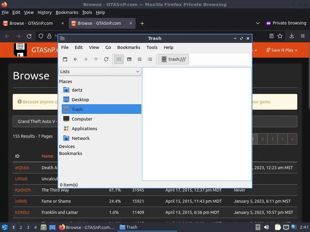310x232 pixels.
Task: Open Firefox downloads panel
Action: (292, 36)
